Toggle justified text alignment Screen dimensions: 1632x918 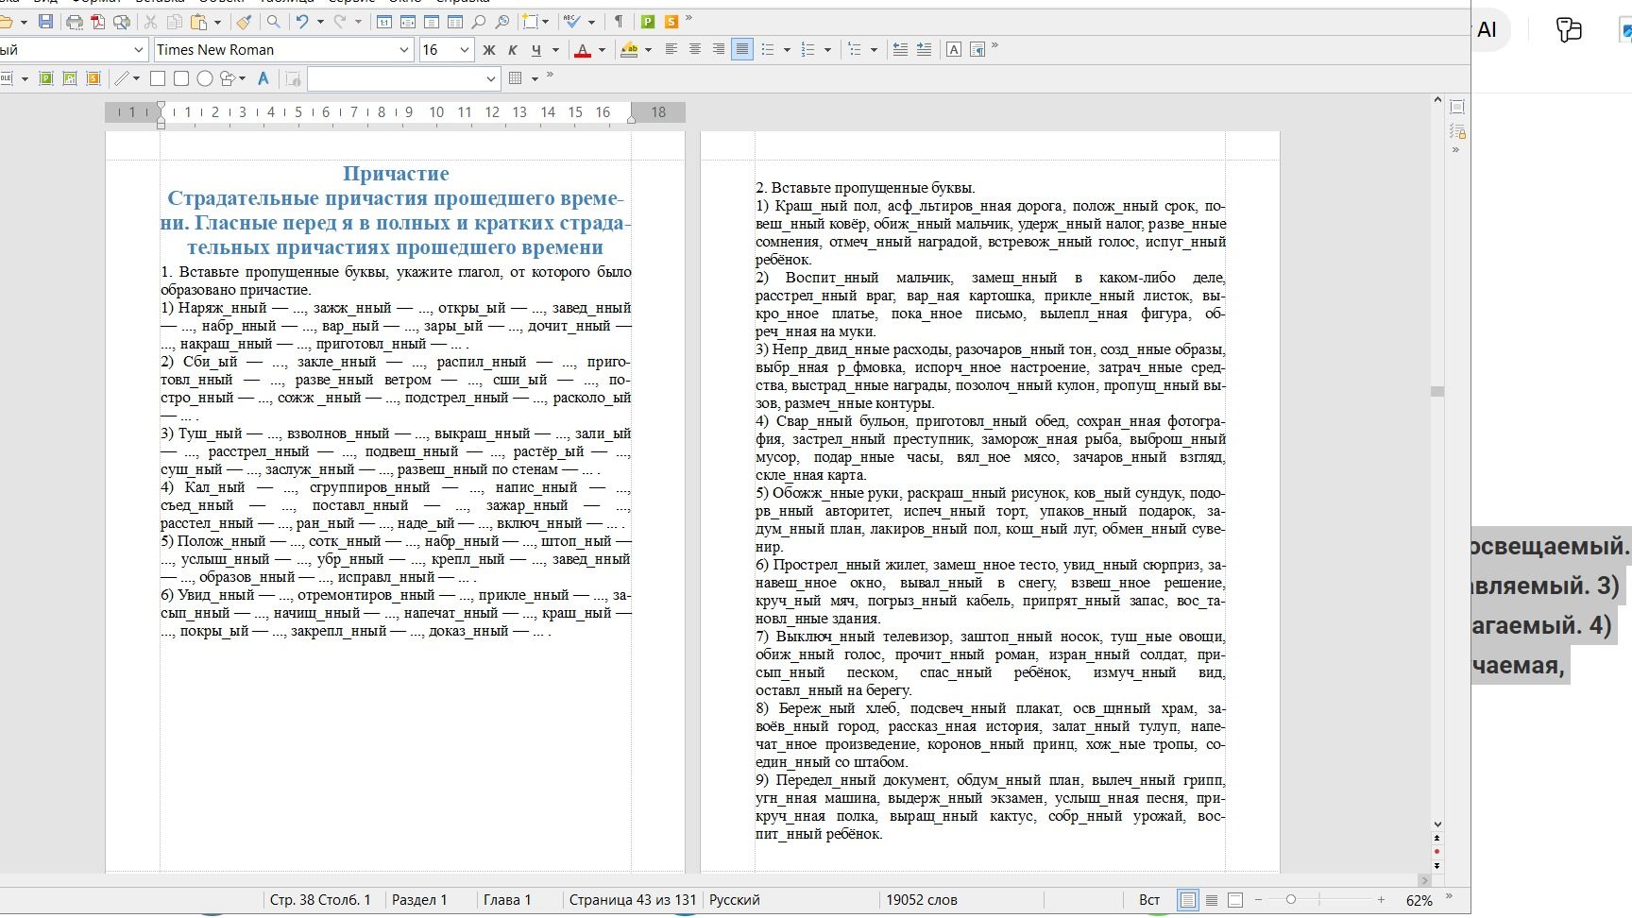742,49
